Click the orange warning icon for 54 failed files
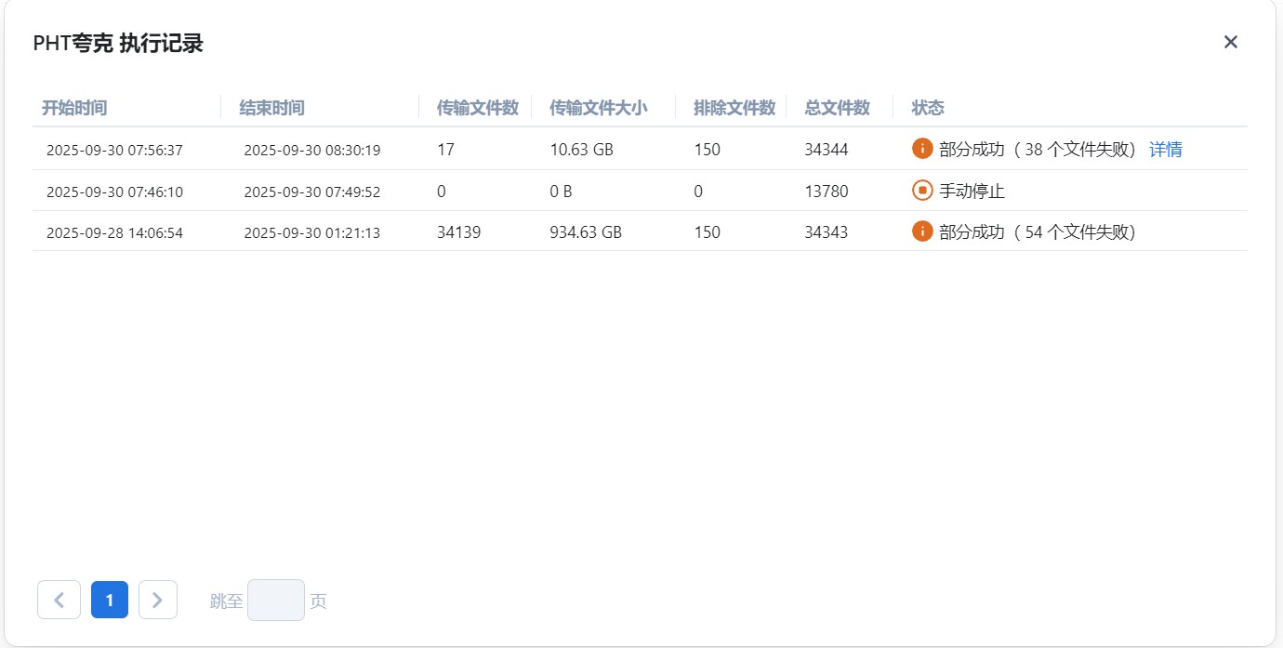The image size is (1283, 648). point(922,231)
